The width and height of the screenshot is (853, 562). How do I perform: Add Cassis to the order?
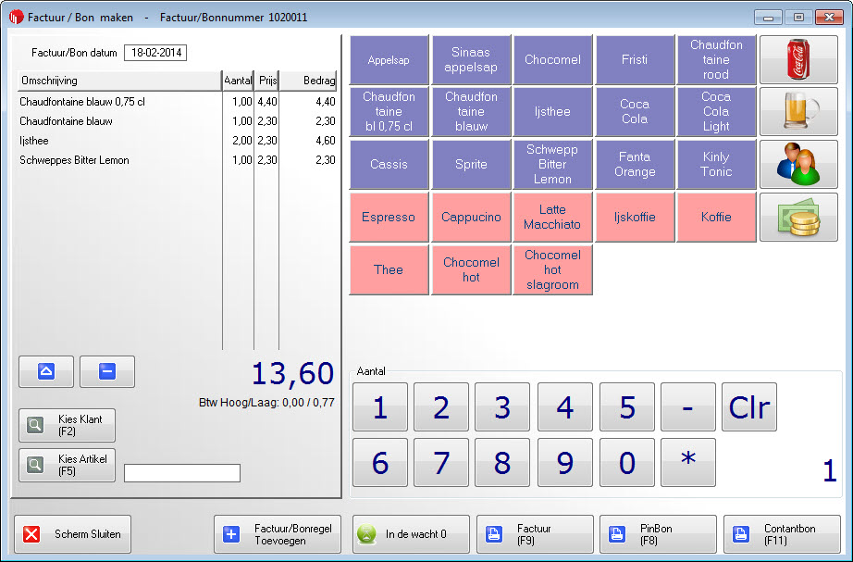pyautogui.click(x=389, y=164)
